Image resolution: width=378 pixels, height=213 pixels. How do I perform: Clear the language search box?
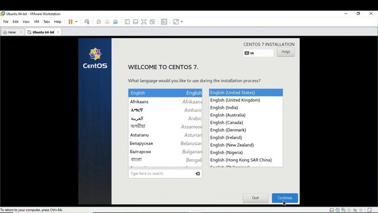[x=197, y=173]
